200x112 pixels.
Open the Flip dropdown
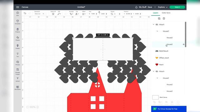77,14
